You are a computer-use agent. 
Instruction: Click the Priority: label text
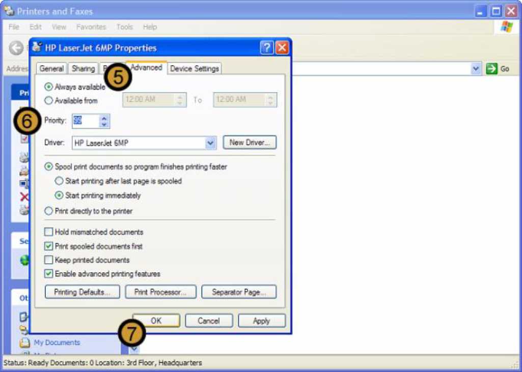tap(56, 121)
